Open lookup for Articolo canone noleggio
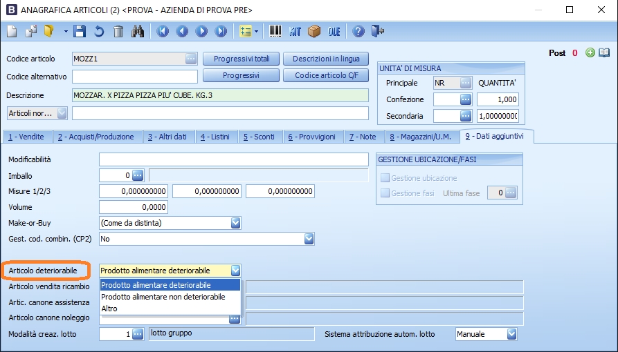Image resolution: width=618 pixels, height=352 pixels. [x=235, y=319]
